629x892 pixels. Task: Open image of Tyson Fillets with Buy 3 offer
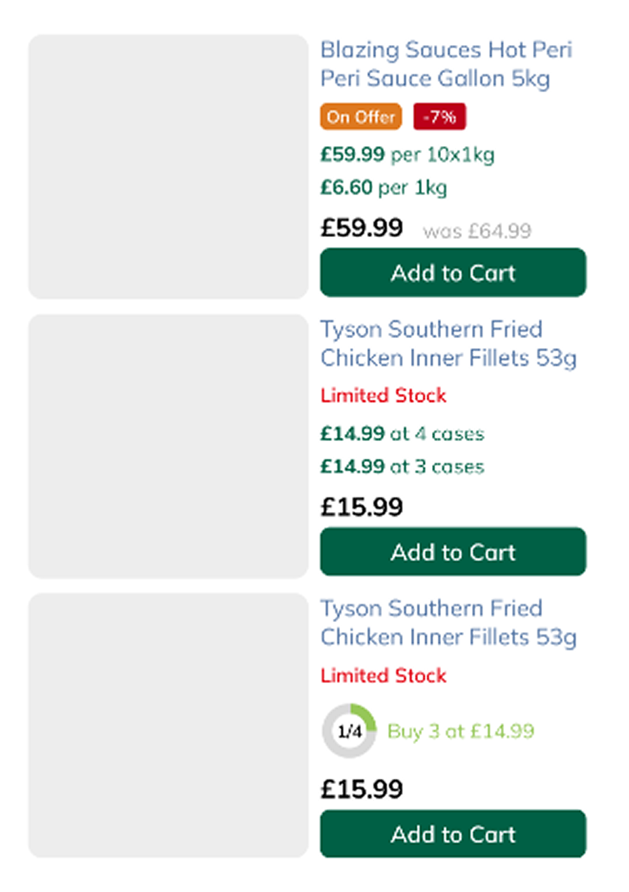coord(168,725)
